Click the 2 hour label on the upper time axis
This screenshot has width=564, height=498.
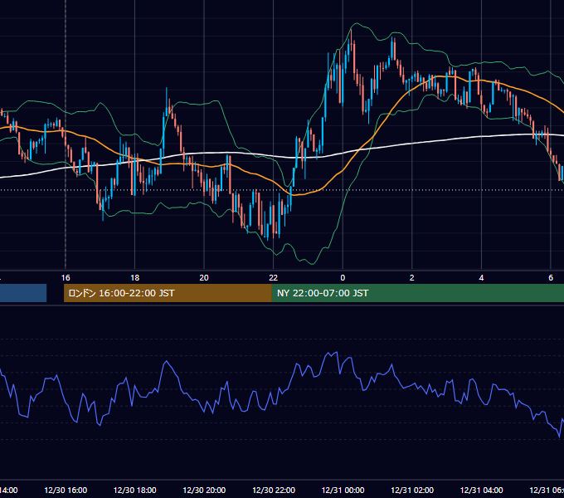pyautogui.click(x=412, y=278)
